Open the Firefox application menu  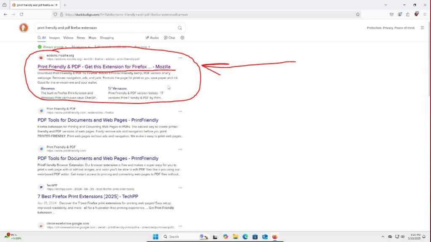(425, 14)
